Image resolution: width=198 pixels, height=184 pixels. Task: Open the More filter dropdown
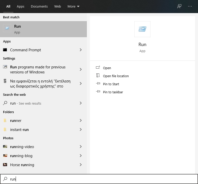pos(73,7)
